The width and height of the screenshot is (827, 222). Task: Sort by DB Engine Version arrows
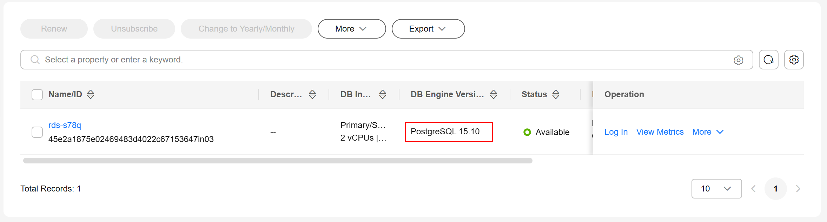coord(494,94)
